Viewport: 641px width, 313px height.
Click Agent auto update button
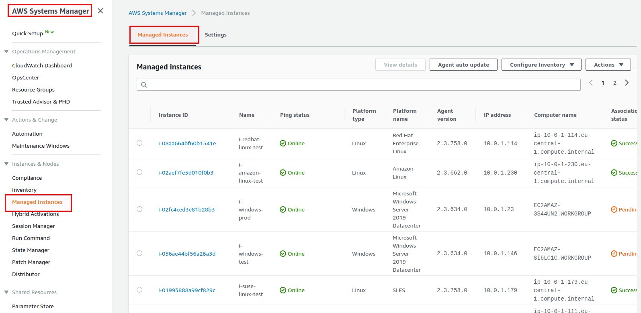[463, 65]
